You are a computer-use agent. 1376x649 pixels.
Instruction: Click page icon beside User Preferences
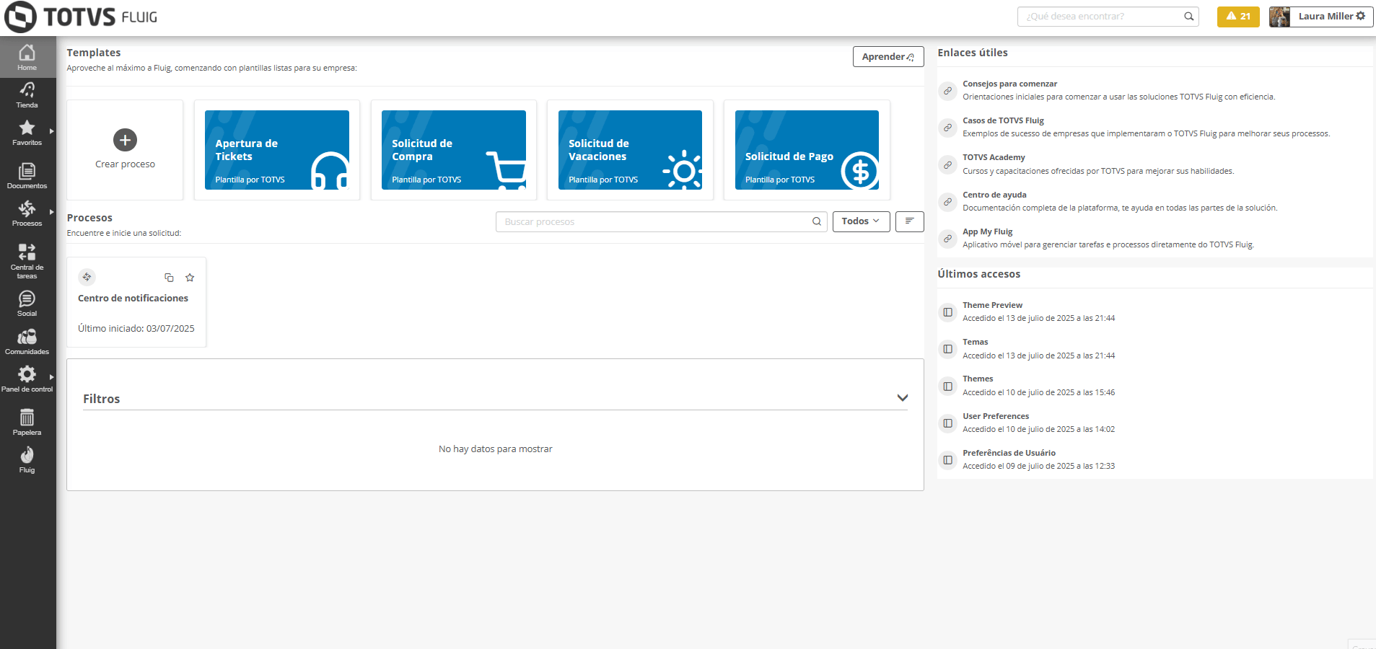tap(947, 423)
